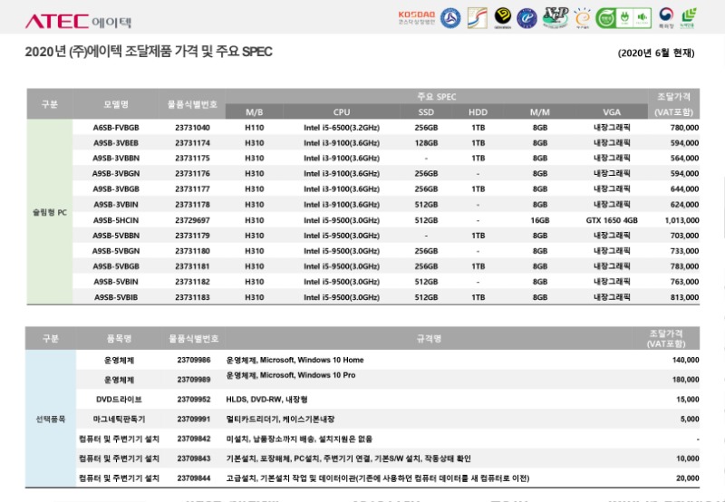Click the 'SSD' sub-header
This screenshot has height=502, width=725.
(426, 111)
